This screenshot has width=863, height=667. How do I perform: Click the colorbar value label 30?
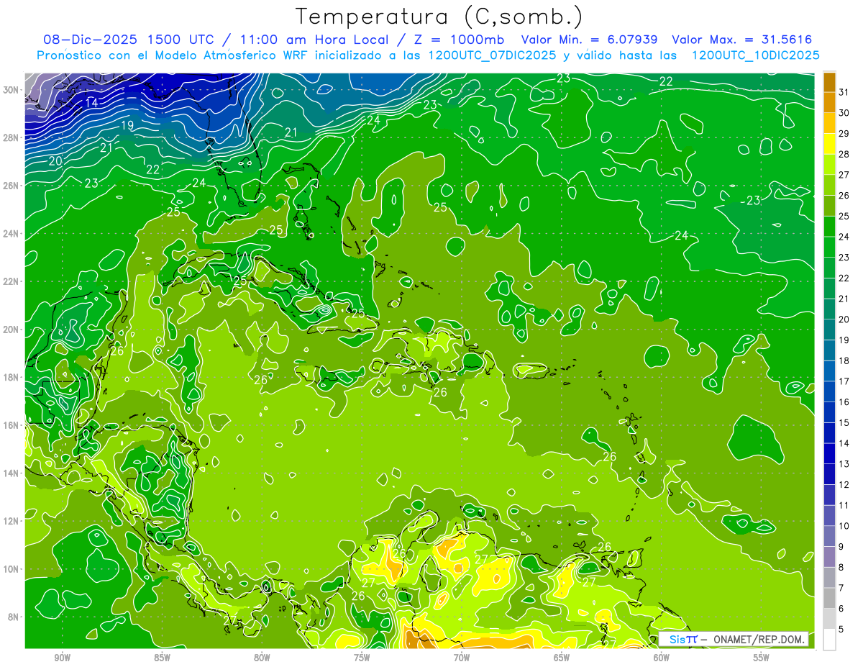(x=844, y=113)
